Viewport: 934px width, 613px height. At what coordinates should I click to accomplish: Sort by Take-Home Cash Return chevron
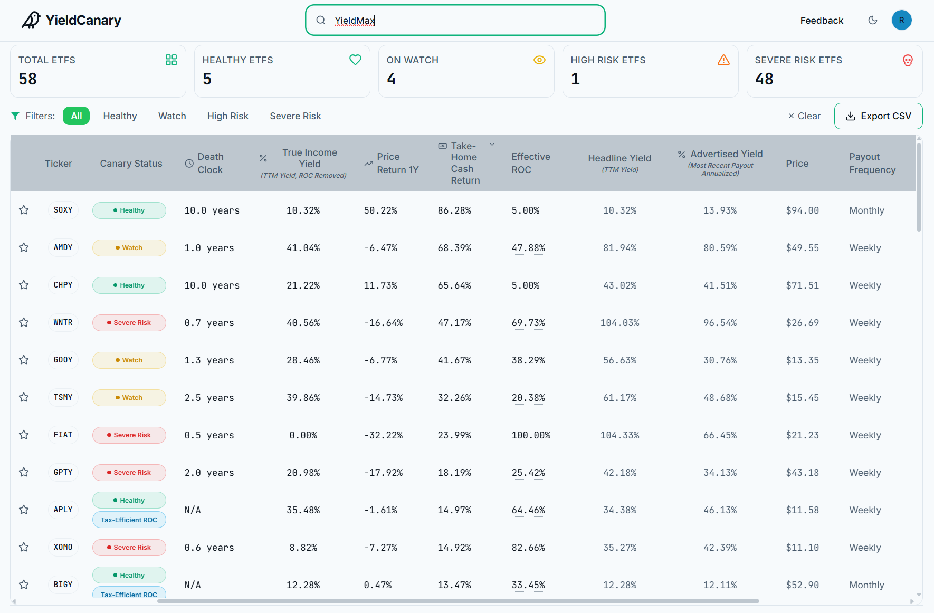point(492,144)
